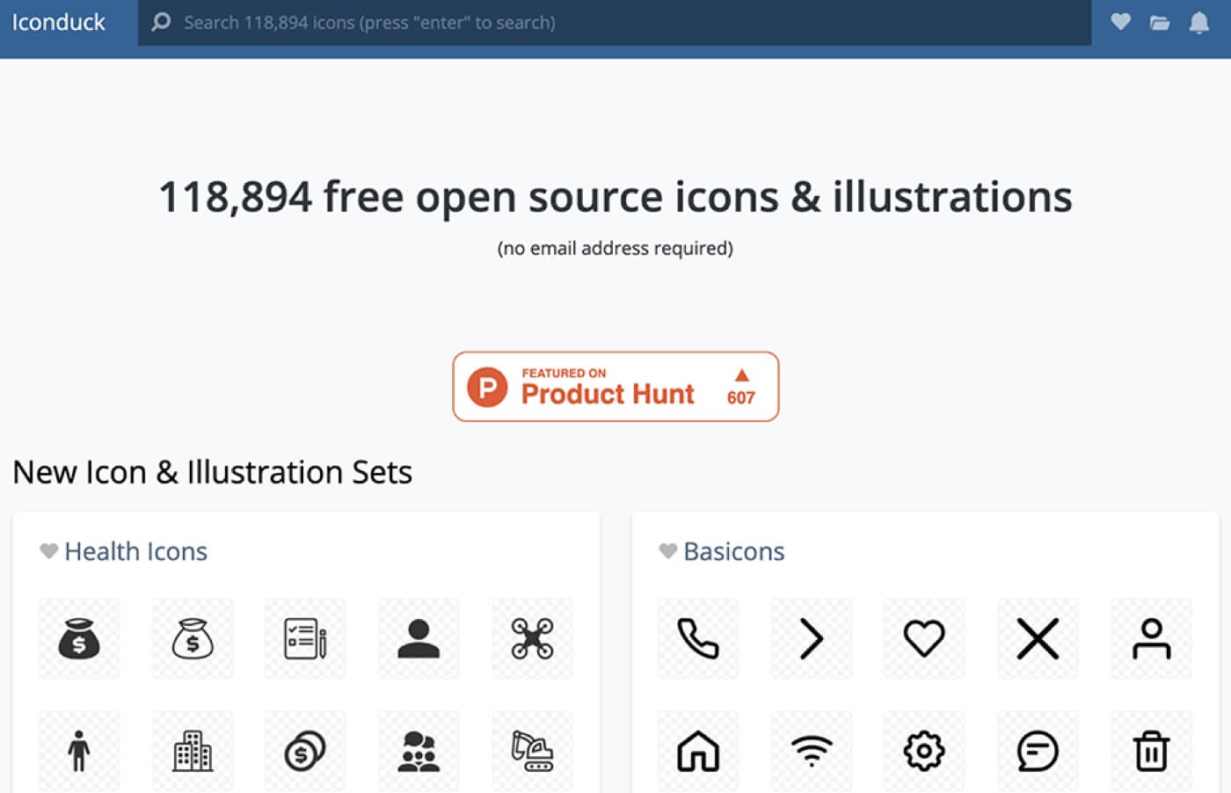Select the group of people icon
Viewport: 1231px width, 793px height.
coord(419,751)
